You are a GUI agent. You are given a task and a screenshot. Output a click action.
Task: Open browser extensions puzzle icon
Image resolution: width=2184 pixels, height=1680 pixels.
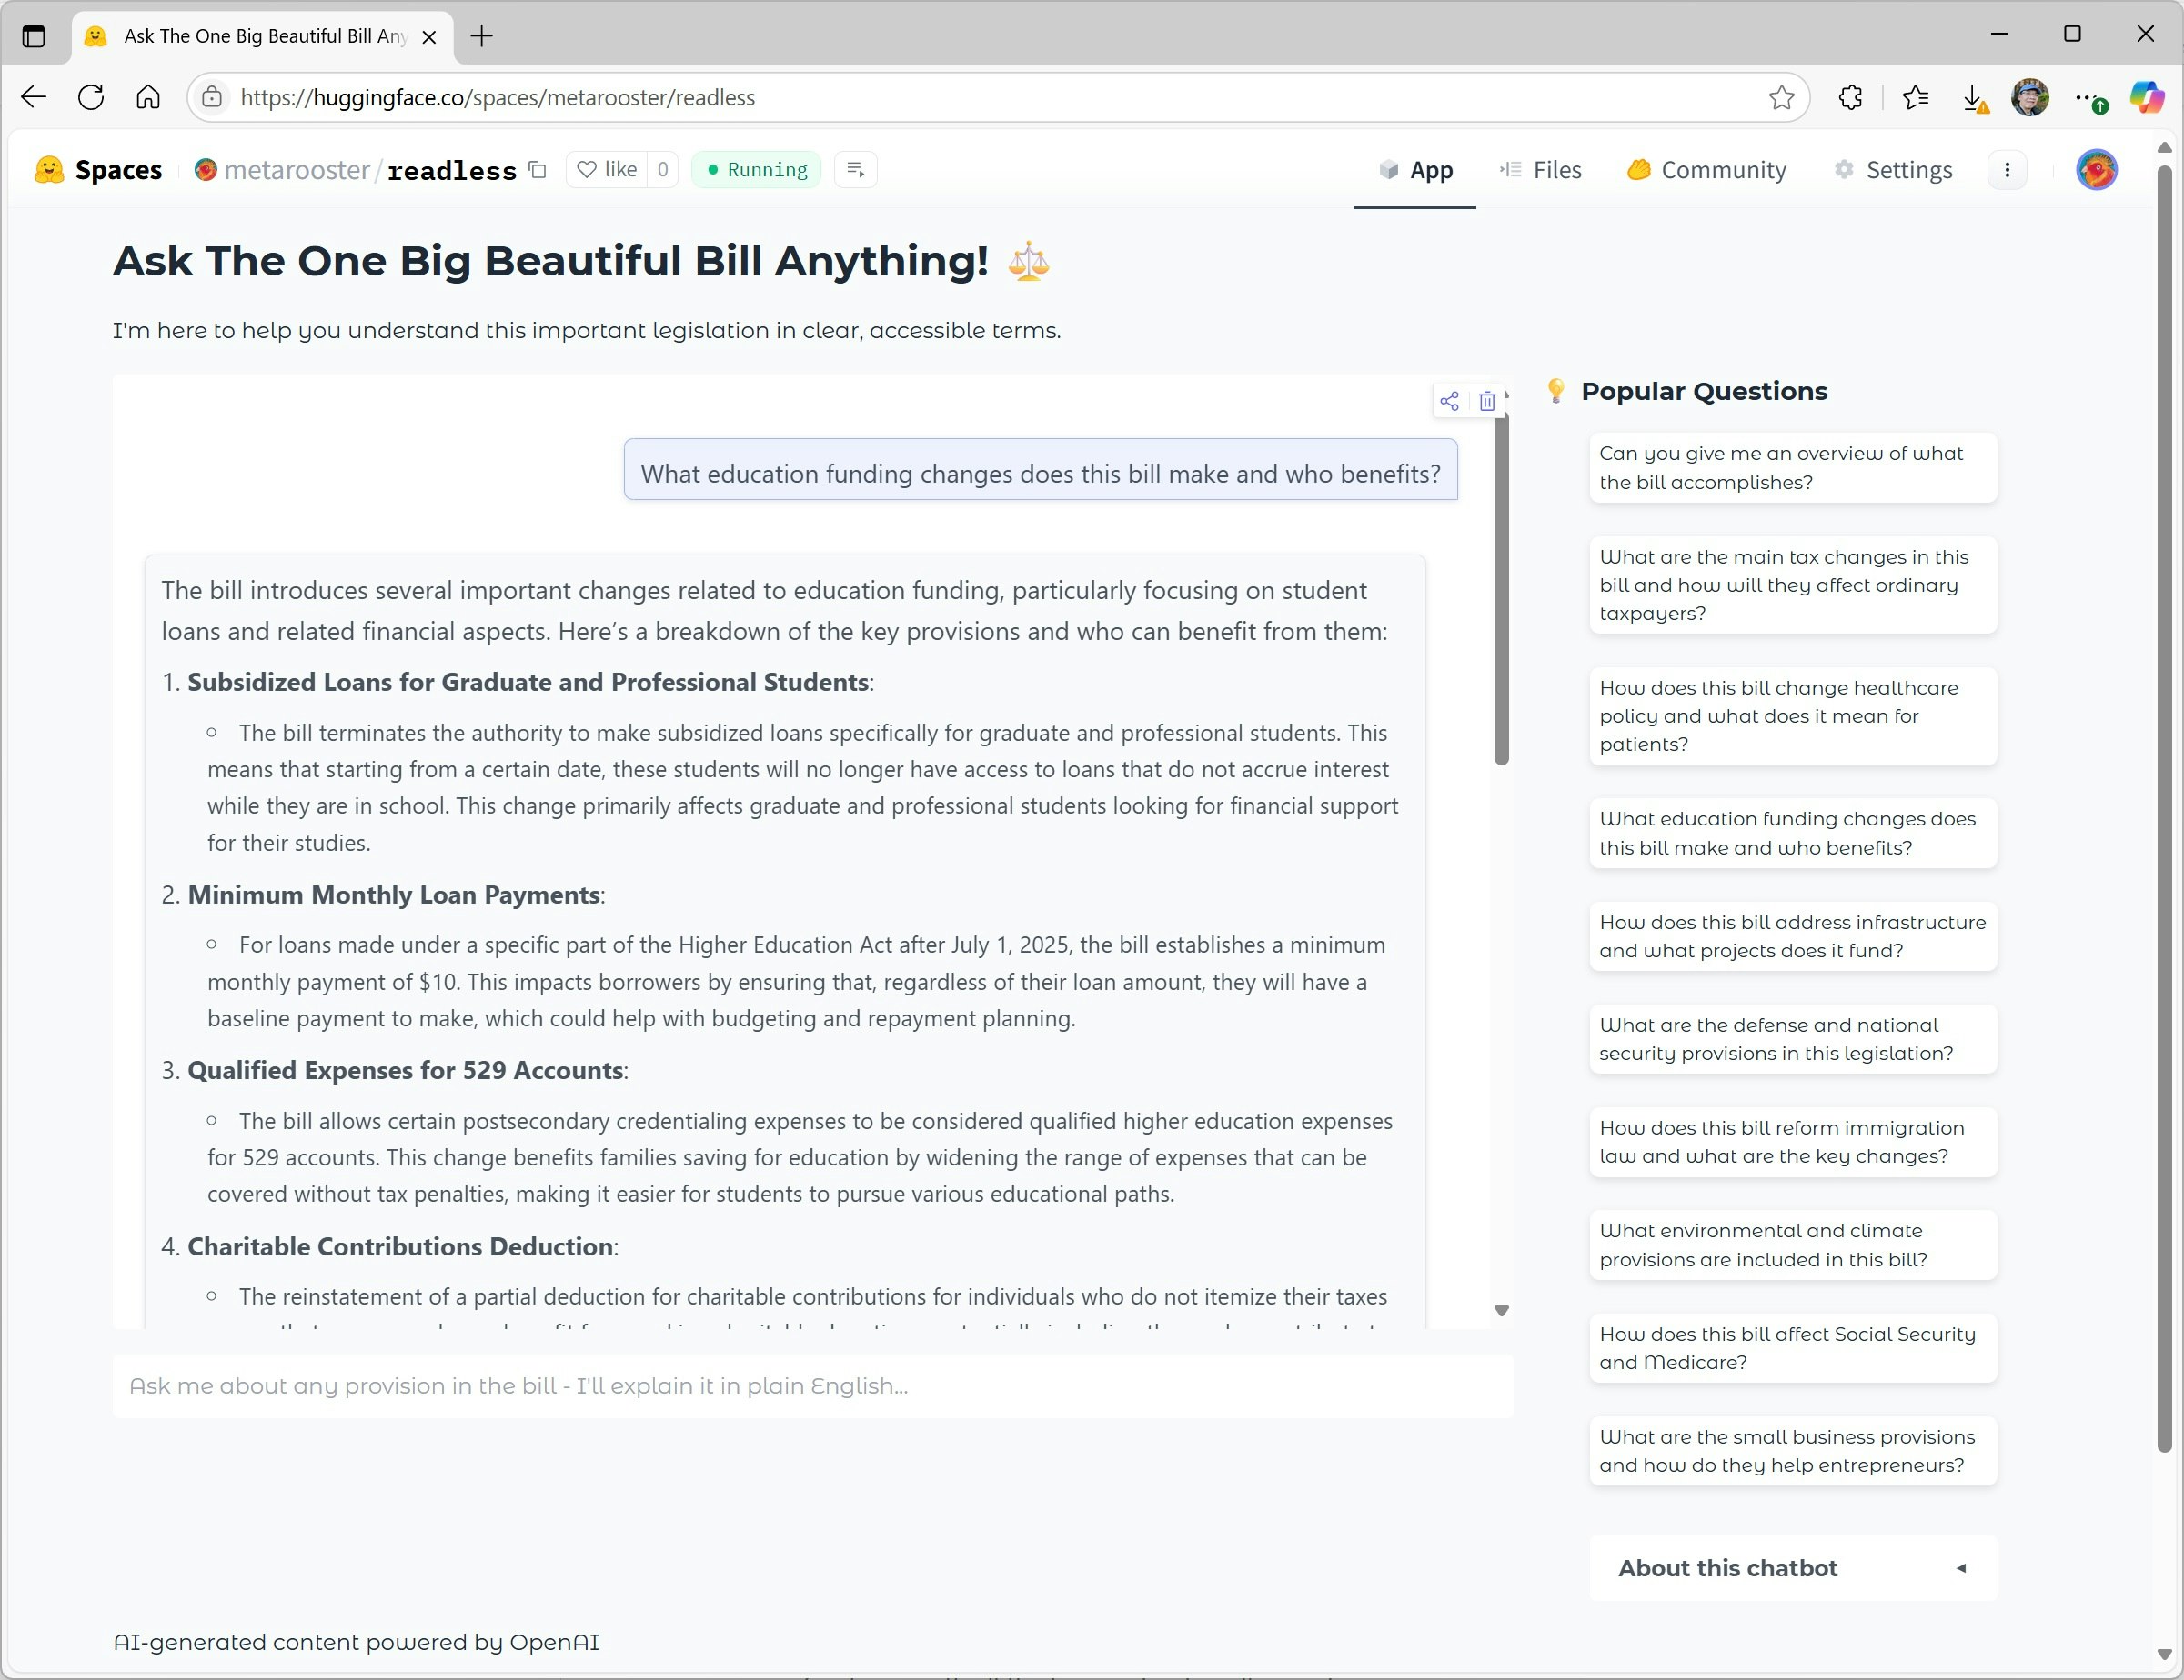1850,97
